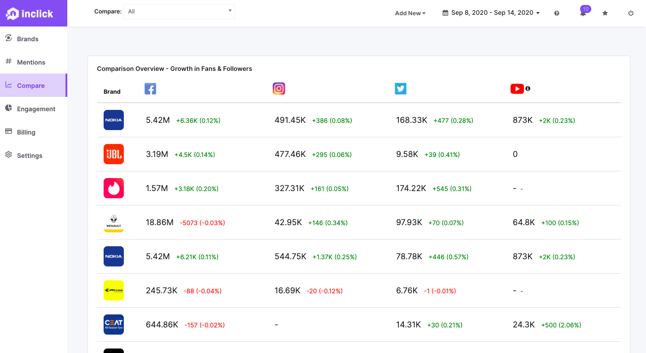Open the Brands sidebar item
Image resolution: width=646 pixels, height=353 pixels.
[33, 39]
